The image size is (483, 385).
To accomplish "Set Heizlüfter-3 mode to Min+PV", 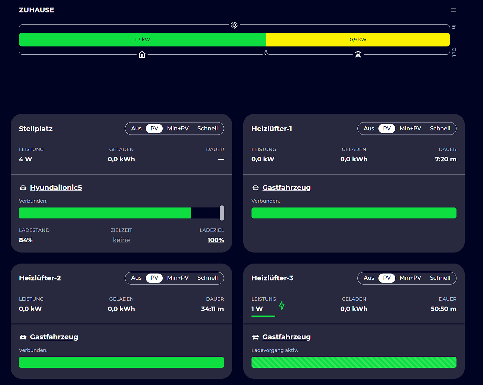I will 410,278.
